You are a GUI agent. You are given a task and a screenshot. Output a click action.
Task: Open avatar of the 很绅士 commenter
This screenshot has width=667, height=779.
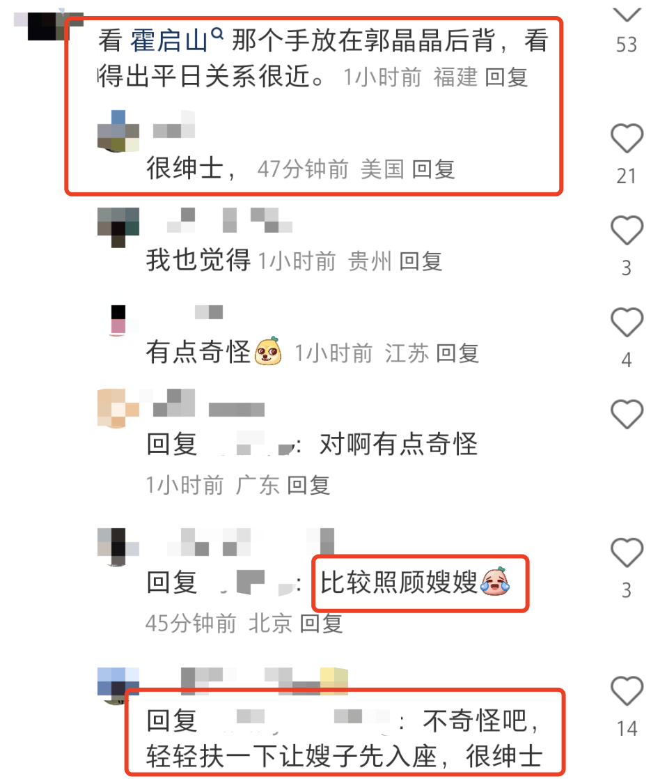click(118, 131)
